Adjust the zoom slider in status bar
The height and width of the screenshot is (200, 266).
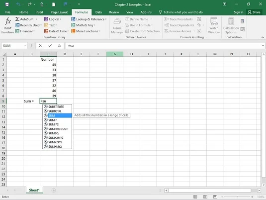(237, 197)
